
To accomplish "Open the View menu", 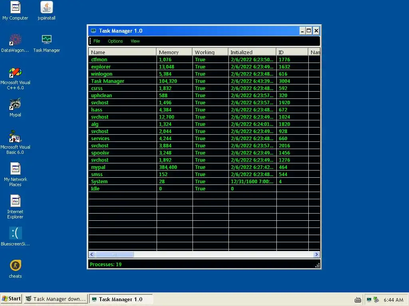I will point(135,41).
